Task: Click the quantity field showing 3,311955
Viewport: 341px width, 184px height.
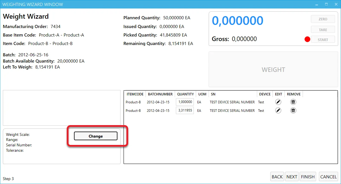Action: click(185, 111)
